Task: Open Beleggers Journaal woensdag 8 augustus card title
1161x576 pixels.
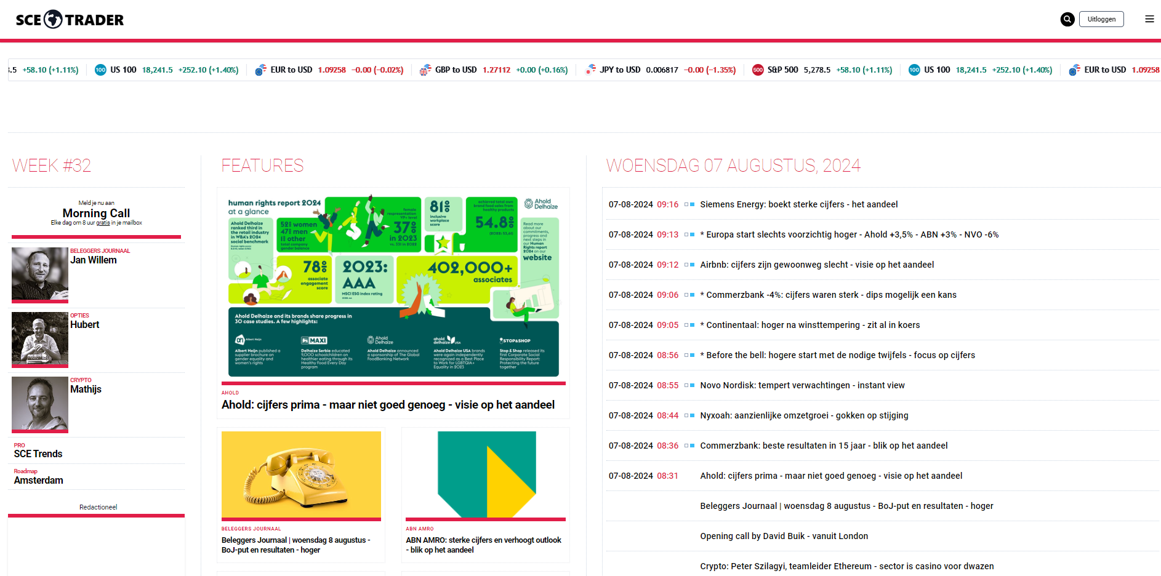Action: [x=296, y=545]
